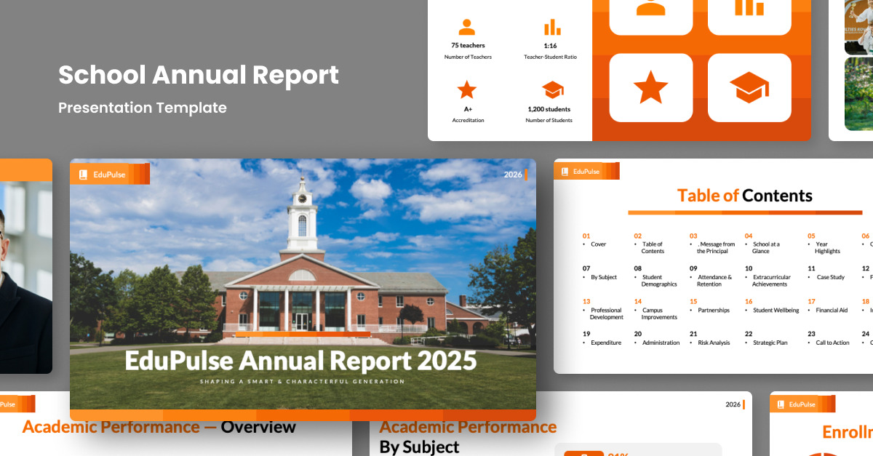Click the small graduation cap above 1,200 students
Screen dimensions: 873x456
(552, 90)
